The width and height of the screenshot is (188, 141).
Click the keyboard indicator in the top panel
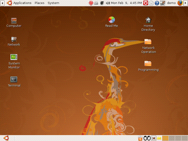[96, 3]
